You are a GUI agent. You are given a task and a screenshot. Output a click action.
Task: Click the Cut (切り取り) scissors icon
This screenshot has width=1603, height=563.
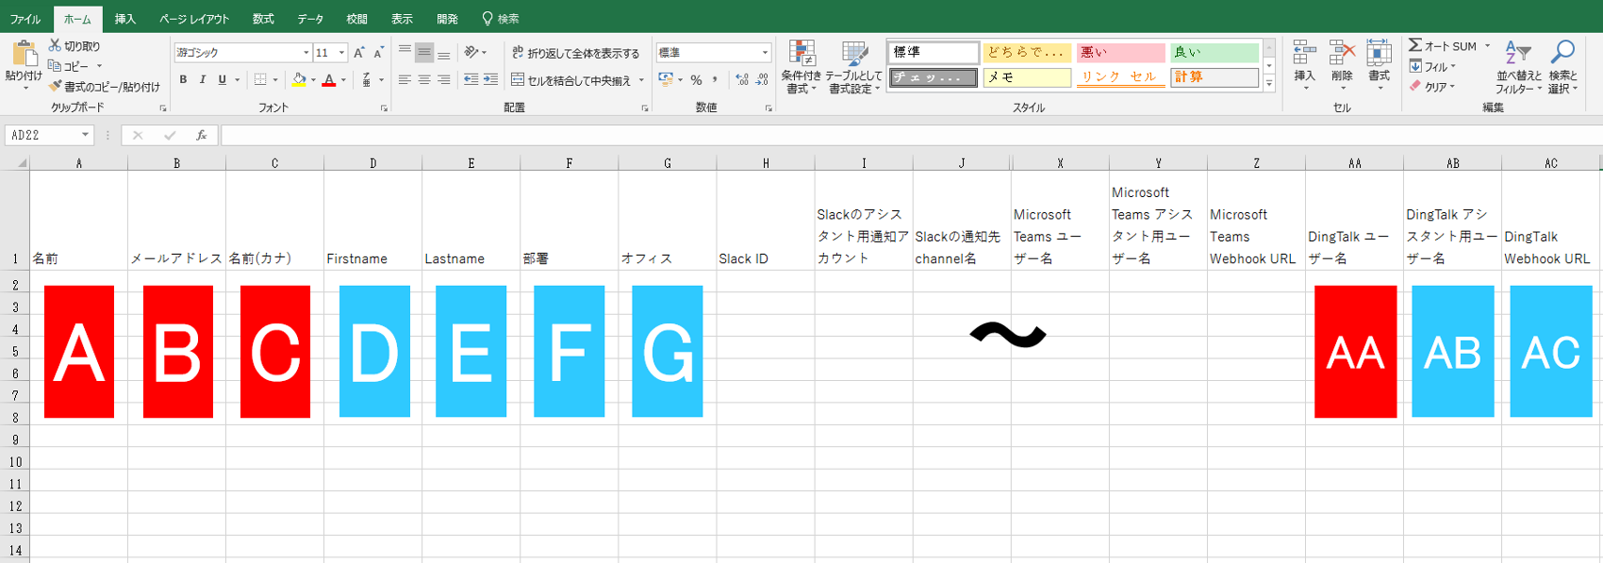pos(55,45)
